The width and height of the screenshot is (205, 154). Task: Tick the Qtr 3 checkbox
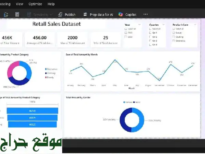(x=150, y=41)
